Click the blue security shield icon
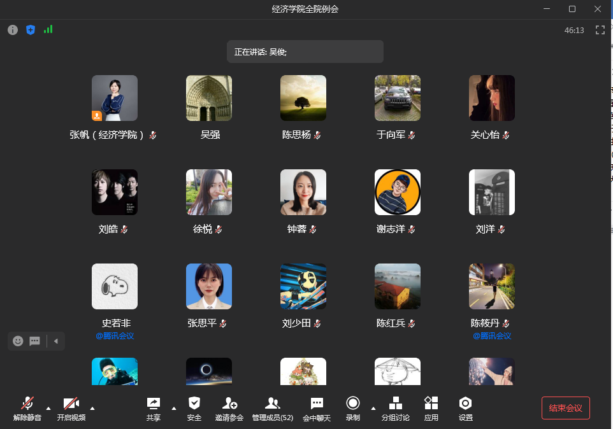The height and width of the screenshot is (429, 613). tap(31, 30)
